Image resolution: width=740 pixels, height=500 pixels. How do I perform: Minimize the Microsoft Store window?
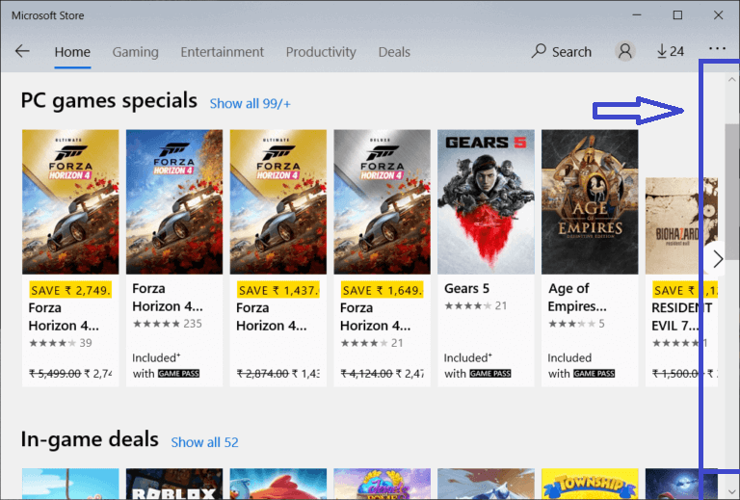[637, 15]
